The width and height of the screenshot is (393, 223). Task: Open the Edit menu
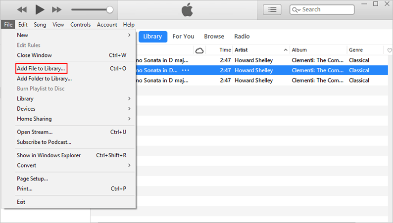23,25
